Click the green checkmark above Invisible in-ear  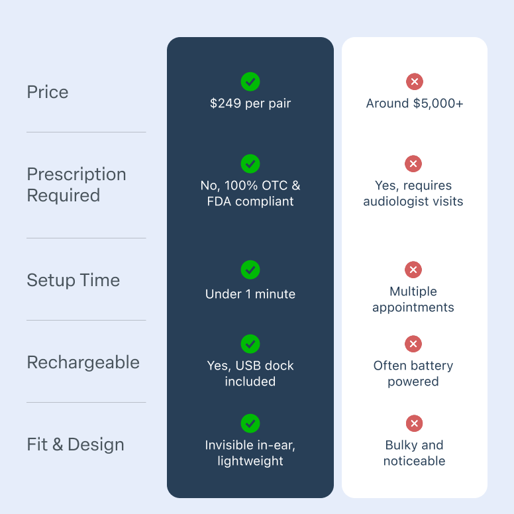coord(250,423)
